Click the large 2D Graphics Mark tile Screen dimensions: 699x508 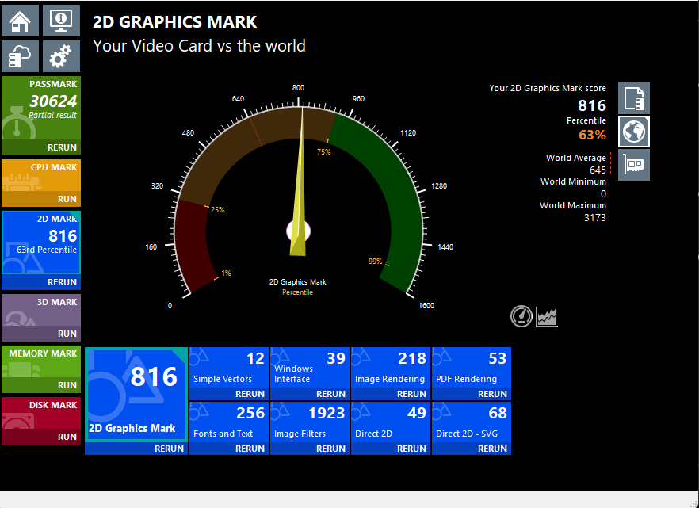pyautogui.click(x=136, y=394)
